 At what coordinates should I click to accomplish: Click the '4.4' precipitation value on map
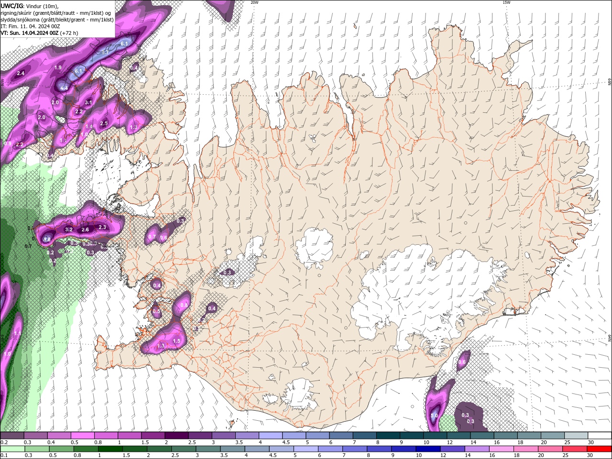[x=64, y=88]
